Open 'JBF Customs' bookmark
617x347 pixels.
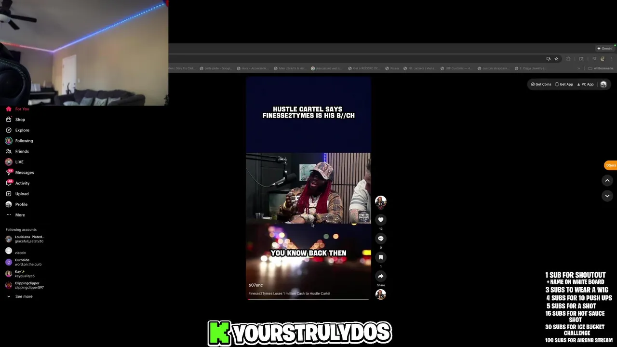point(456,68)
